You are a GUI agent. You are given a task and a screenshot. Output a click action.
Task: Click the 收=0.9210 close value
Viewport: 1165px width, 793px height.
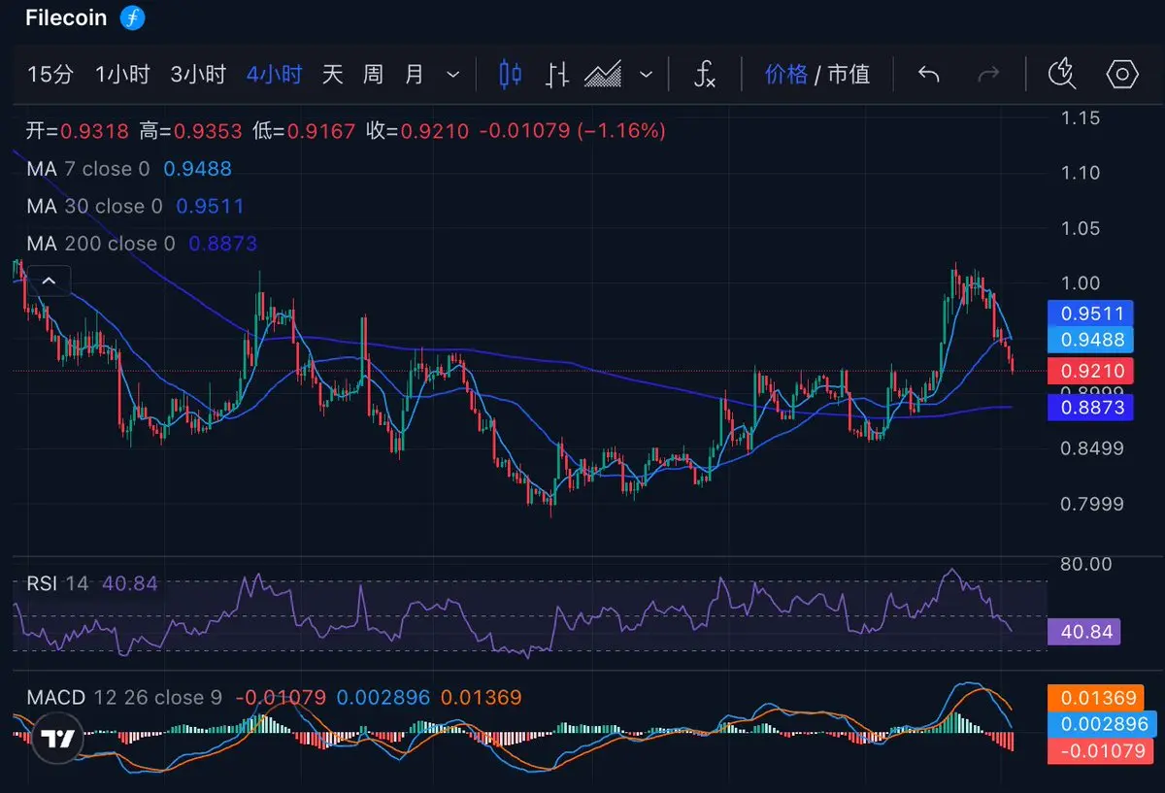pyautogui.click(x=417, y=130)
